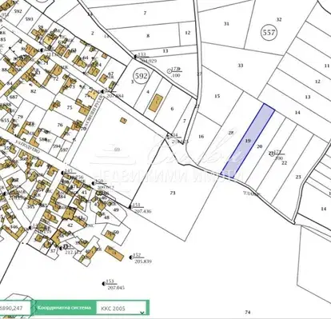Click the circled 557 block number
This screenshot has height=319, width=331.
tap(269, 33)
